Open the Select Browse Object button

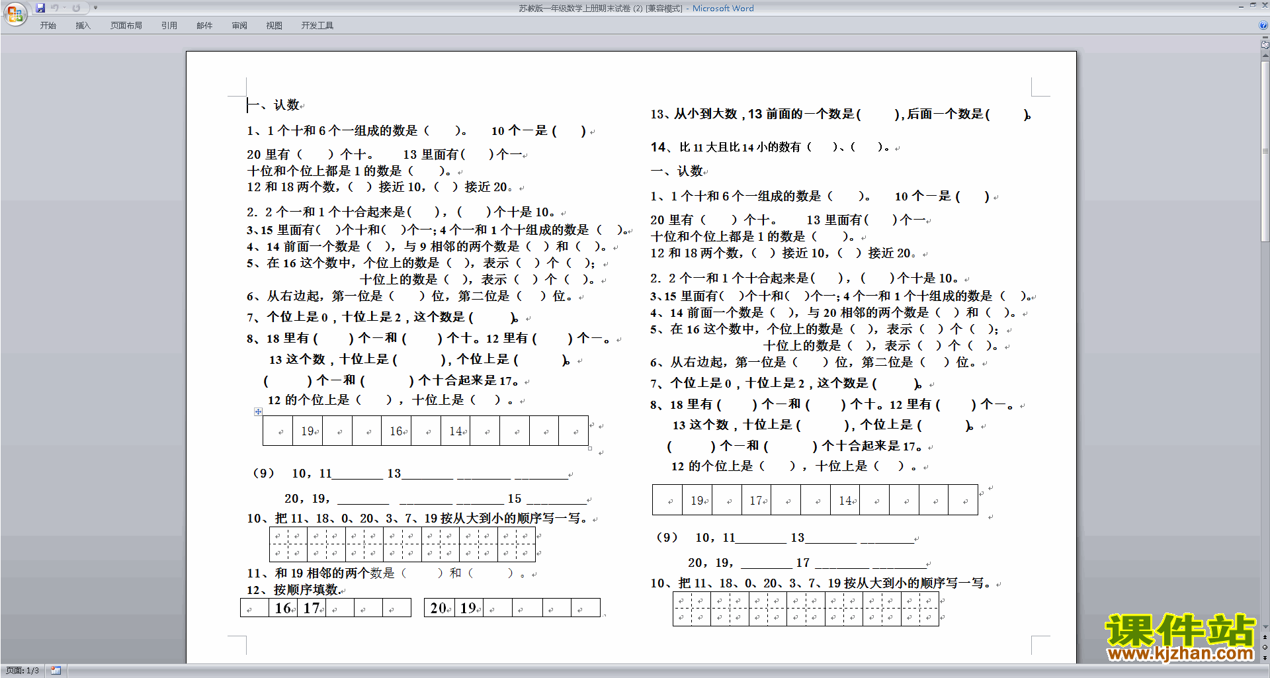[1265, 647]
